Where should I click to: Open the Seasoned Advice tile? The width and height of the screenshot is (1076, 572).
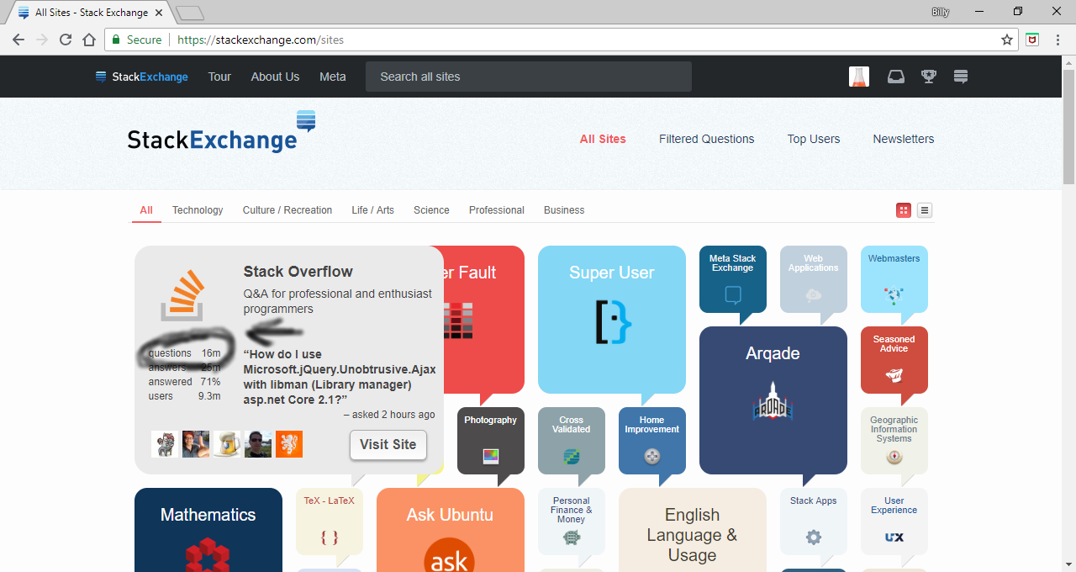894,360
